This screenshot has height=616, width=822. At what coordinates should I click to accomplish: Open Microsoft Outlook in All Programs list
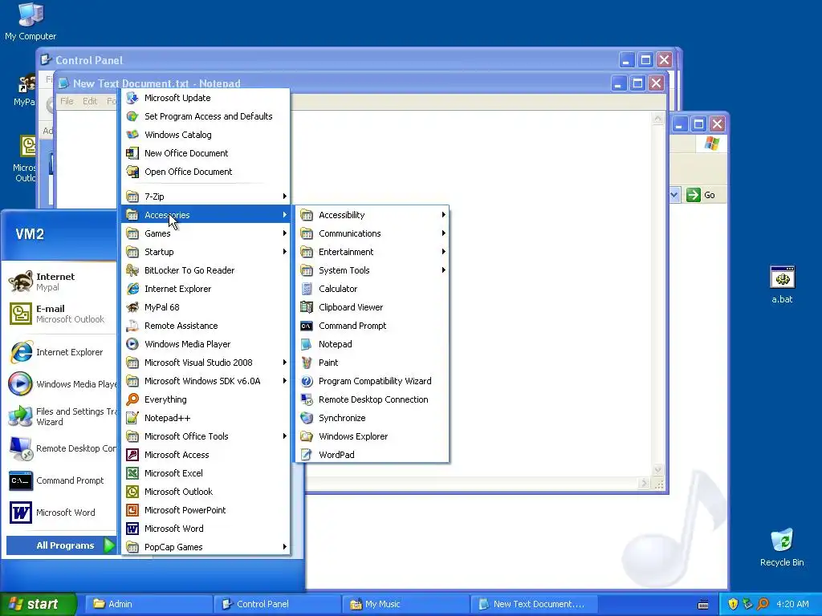[x=205, y=492]
